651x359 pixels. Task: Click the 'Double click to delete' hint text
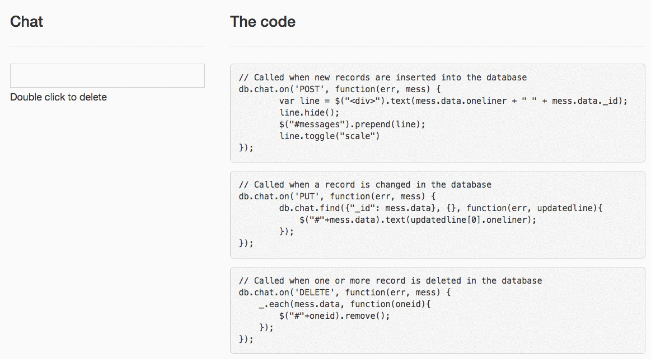pos(59,97)
